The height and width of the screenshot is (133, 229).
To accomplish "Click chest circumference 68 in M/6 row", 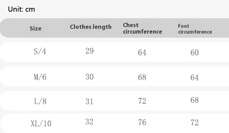I will tap(142, 77).
